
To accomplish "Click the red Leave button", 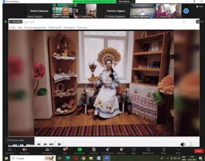I will (198, 151).
